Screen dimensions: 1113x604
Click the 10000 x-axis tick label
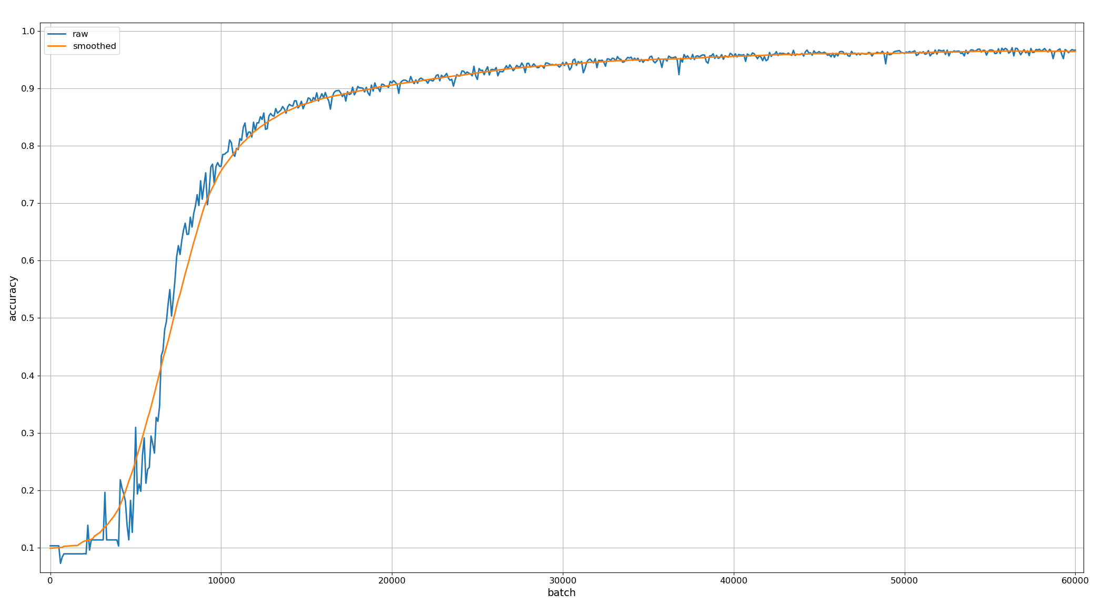[x=221, y=581]
